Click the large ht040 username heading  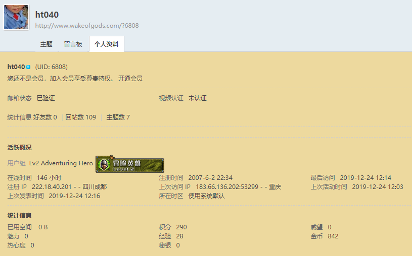[x=47, y=15]
